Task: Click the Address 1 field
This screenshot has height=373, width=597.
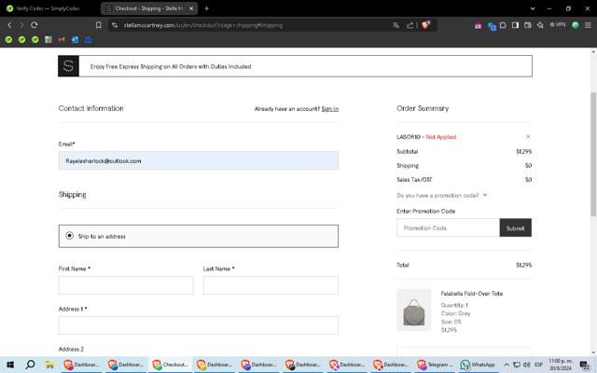Action: (x=199, y=325)
